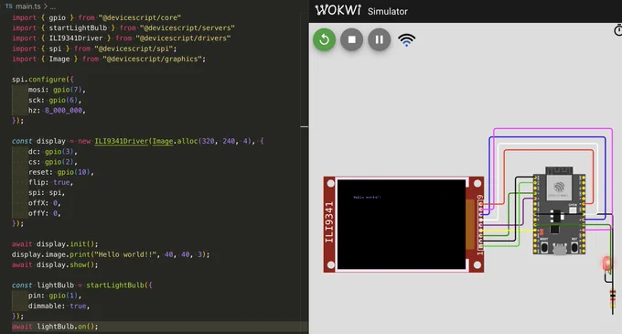Select the ILI9341 display component
Viewport: 622px width, 334px height.
pos(403,224)
